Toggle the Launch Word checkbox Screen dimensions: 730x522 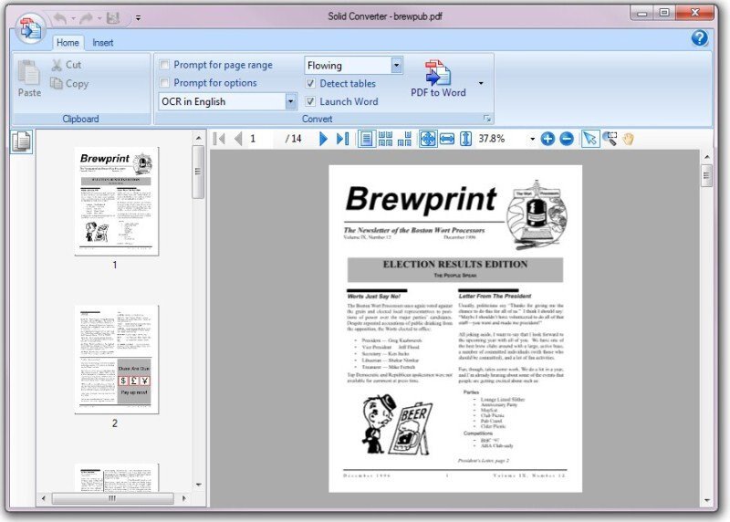coord(310,101)
